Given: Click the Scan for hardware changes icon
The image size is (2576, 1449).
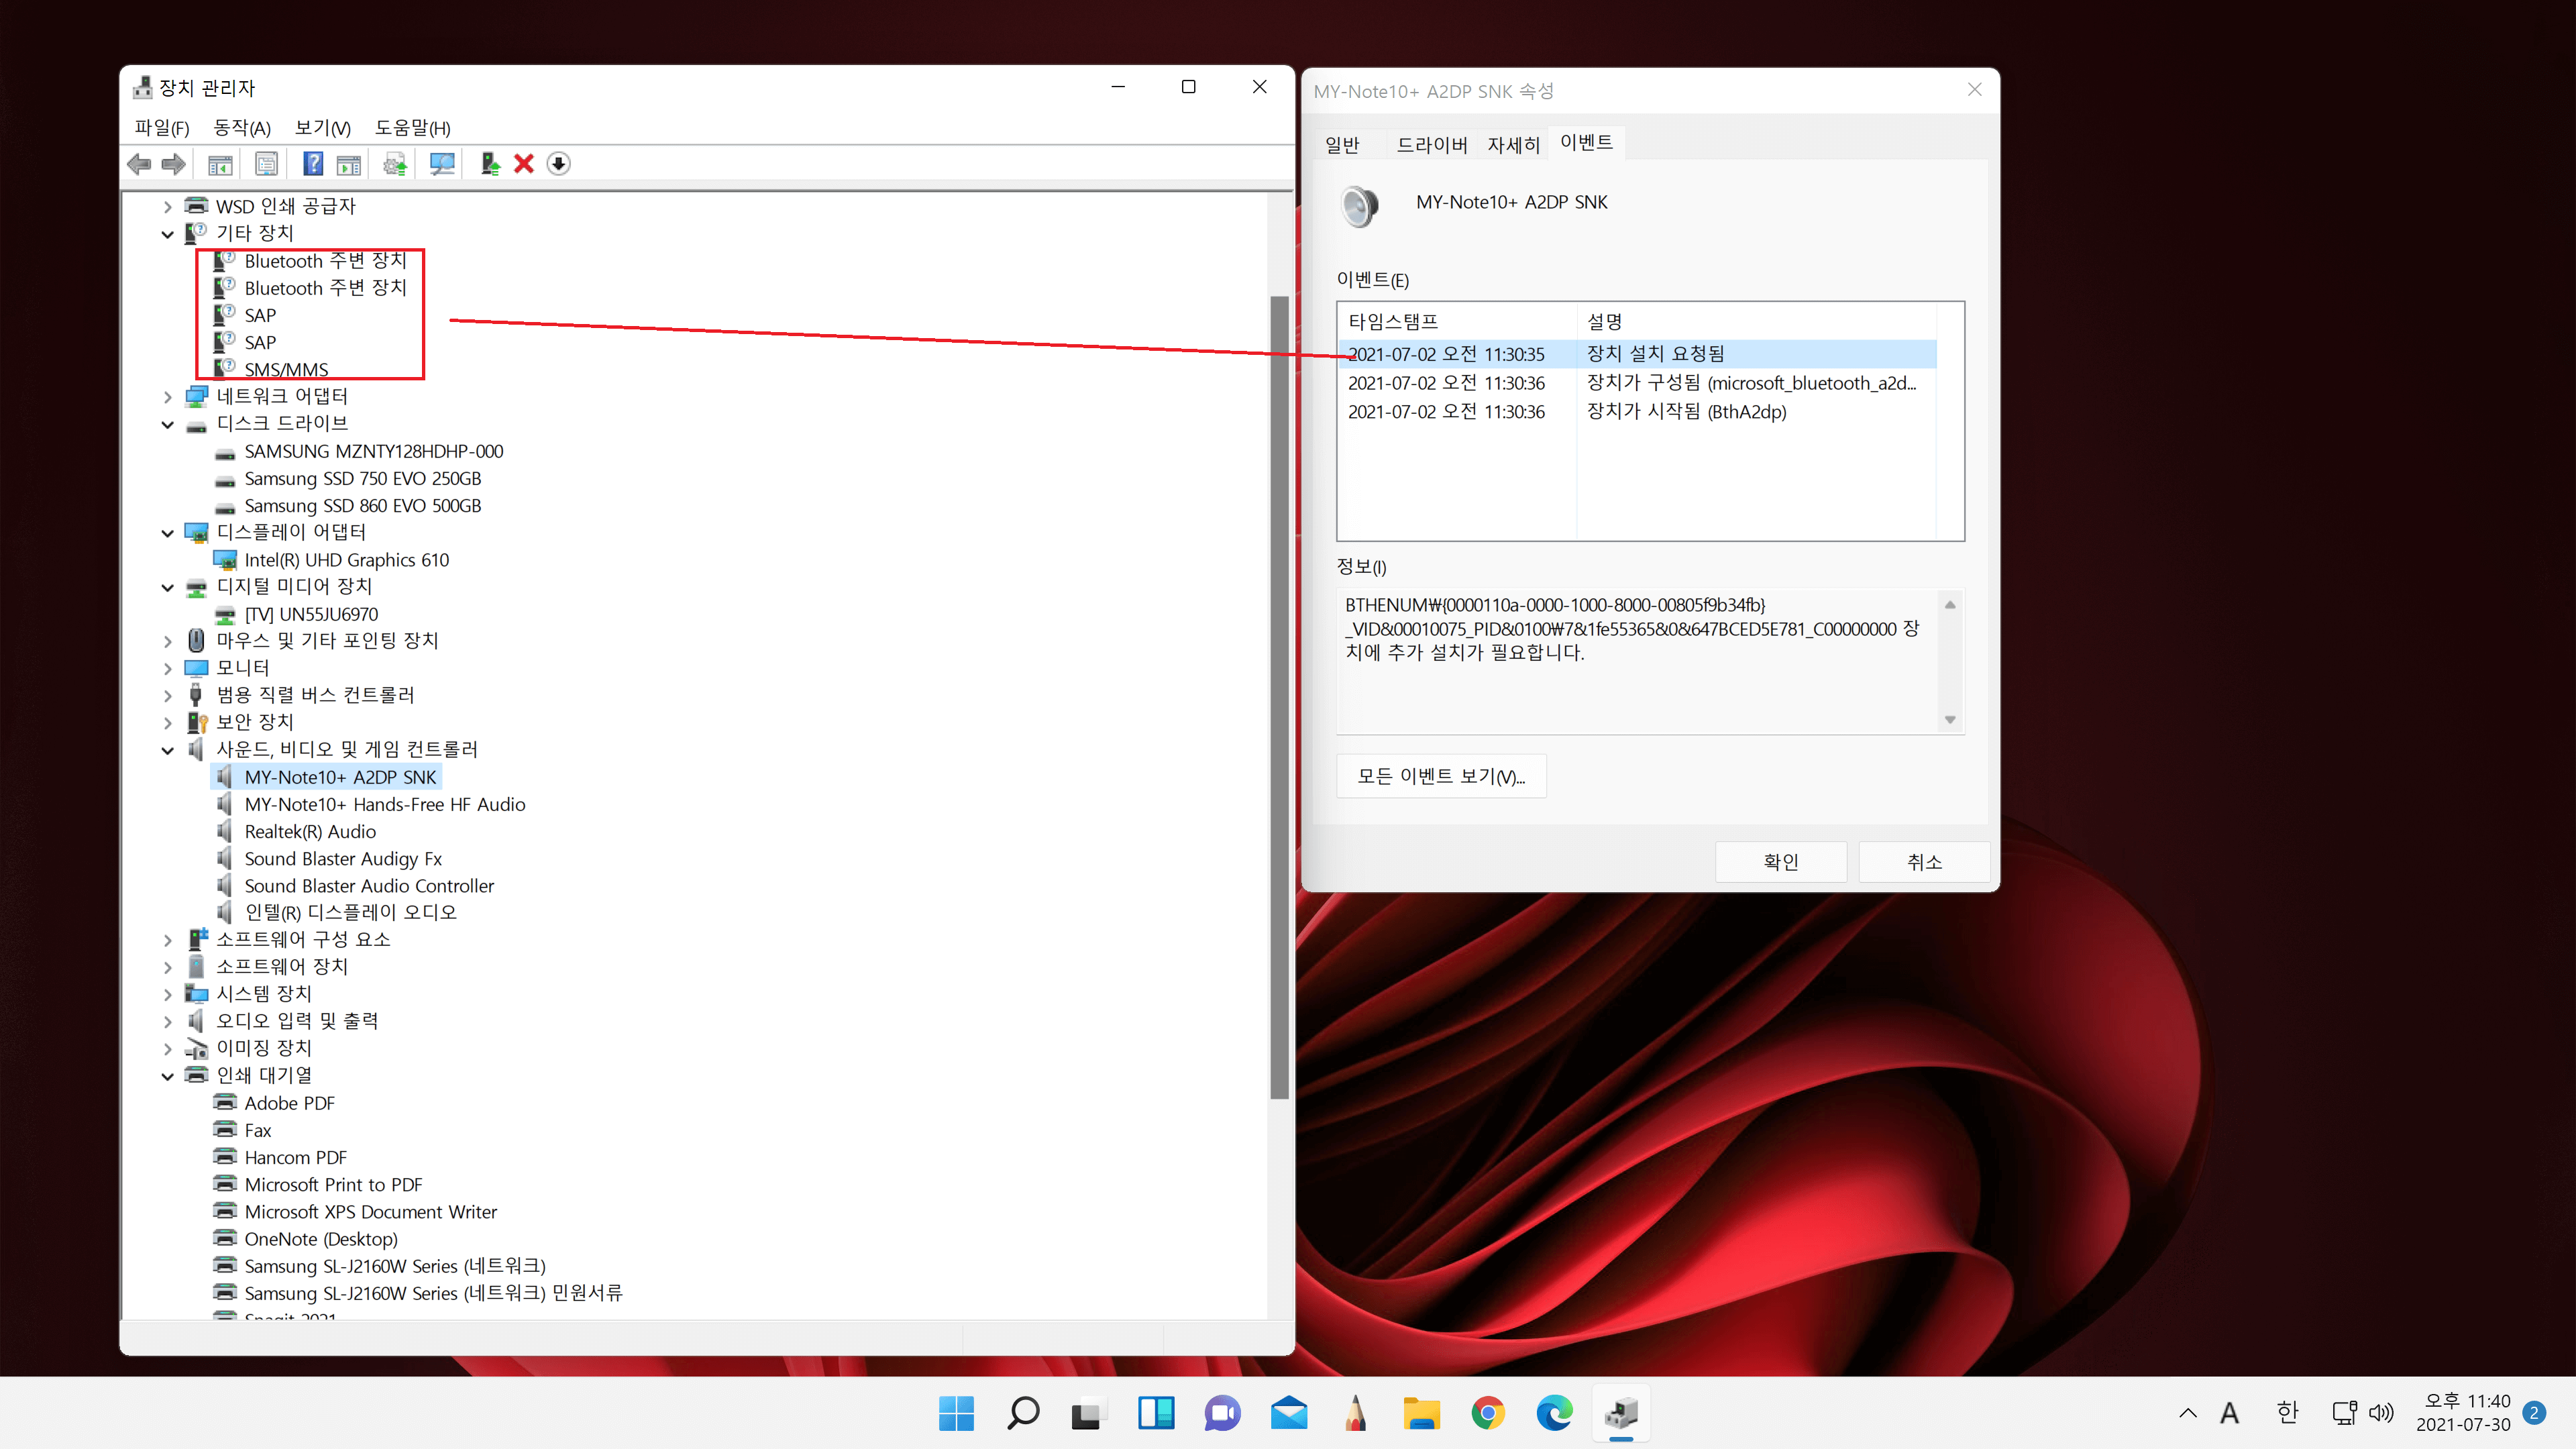Looking at the screenshot, I should (x=442, y=164).
